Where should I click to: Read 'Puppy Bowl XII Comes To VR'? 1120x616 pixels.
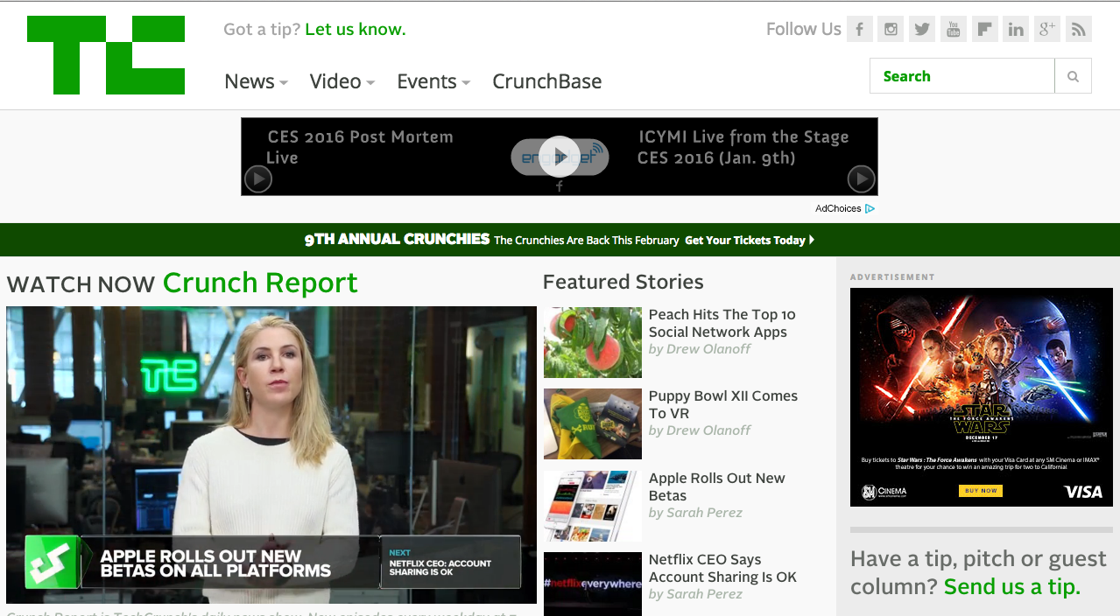(x=723, y=404)
